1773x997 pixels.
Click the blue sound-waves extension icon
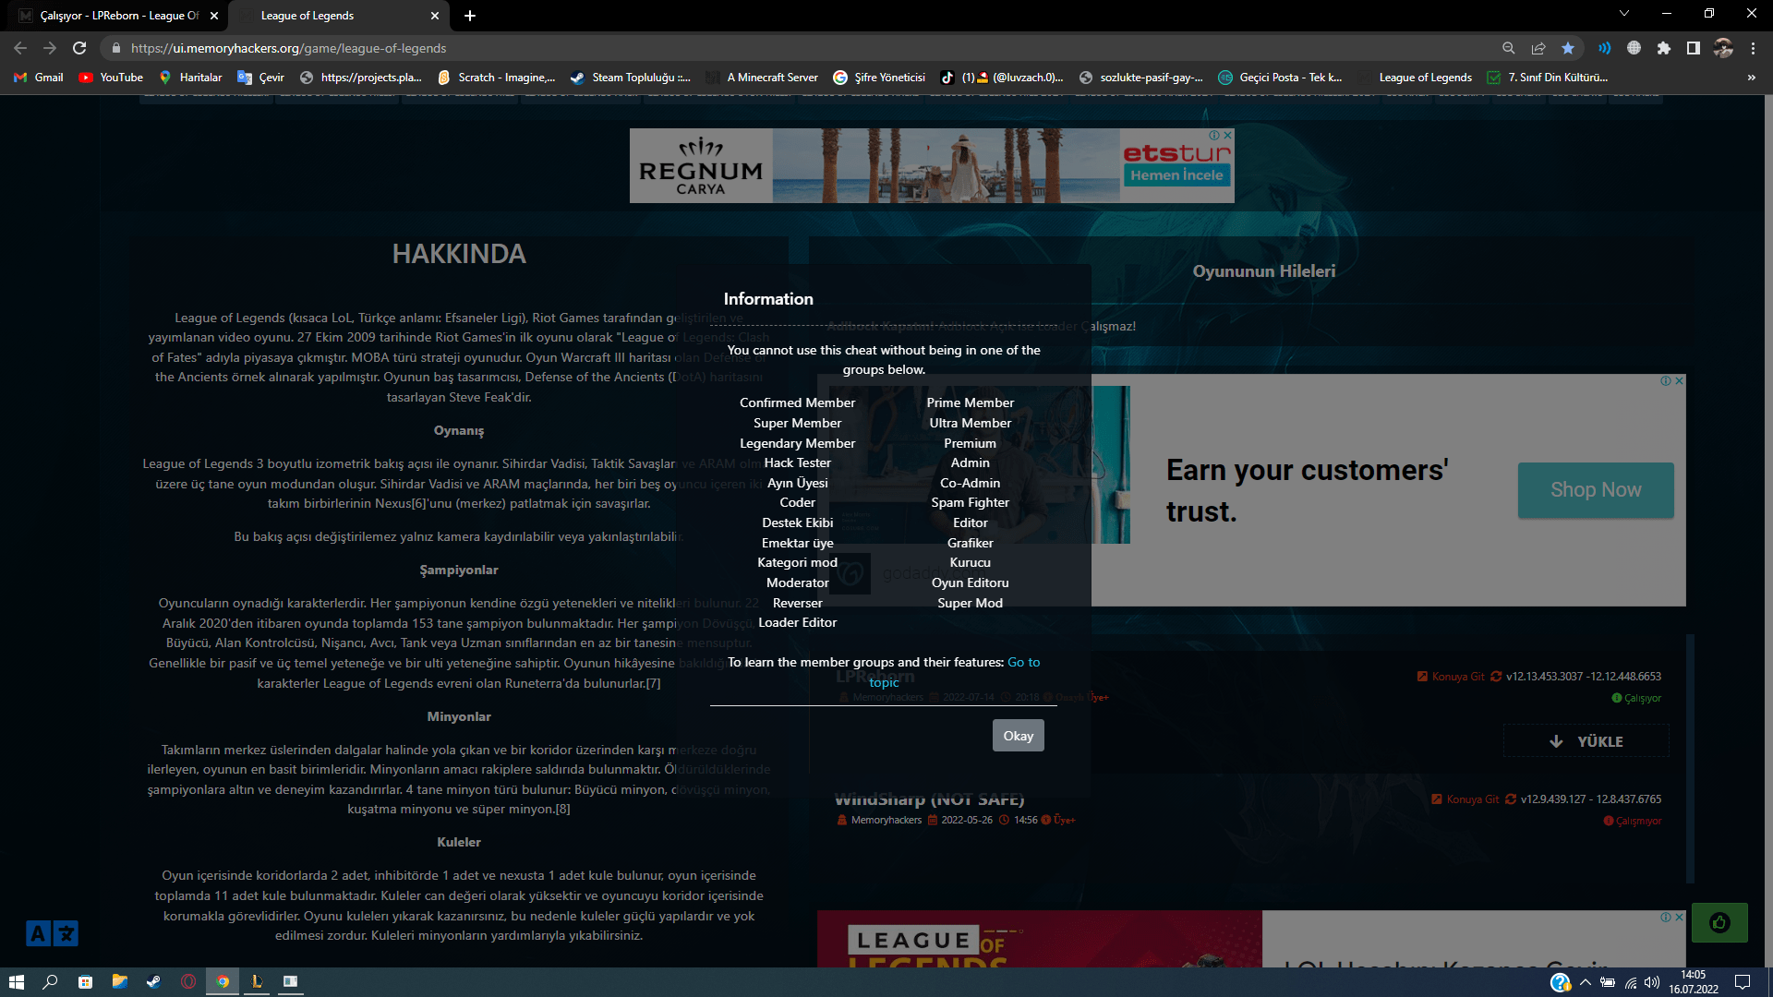click(1605, 48)
